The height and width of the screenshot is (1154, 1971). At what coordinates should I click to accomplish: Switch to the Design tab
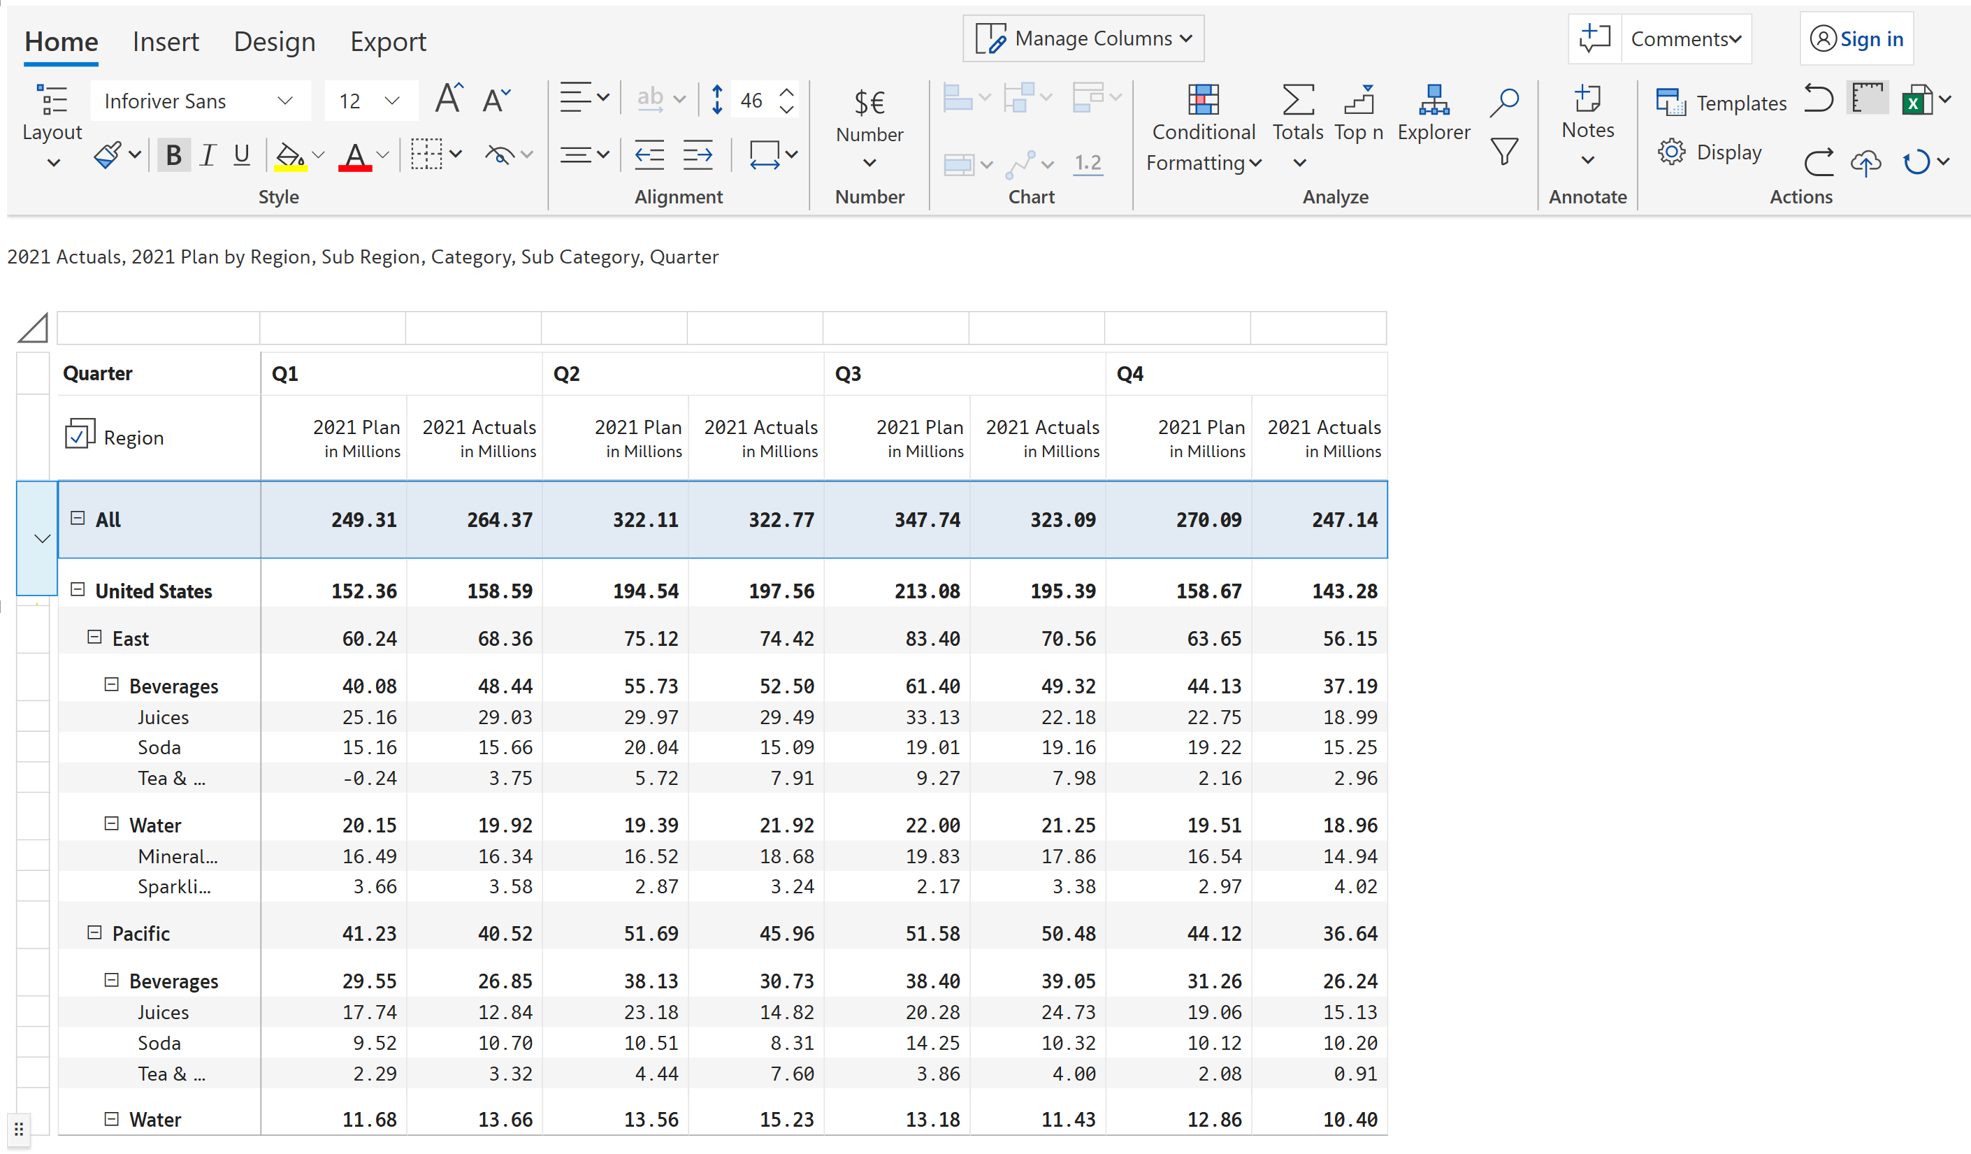click(274, 41)
